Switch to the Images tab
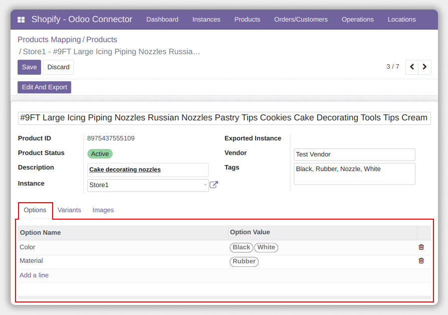Screen dimensions: 448x315 (x=103, y=210)
